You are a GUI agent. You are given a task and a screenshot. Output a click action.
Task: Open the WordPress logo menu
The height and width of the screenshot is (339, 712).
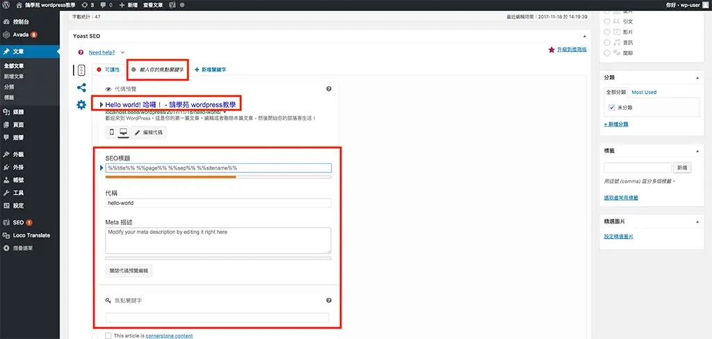point(6,5)
